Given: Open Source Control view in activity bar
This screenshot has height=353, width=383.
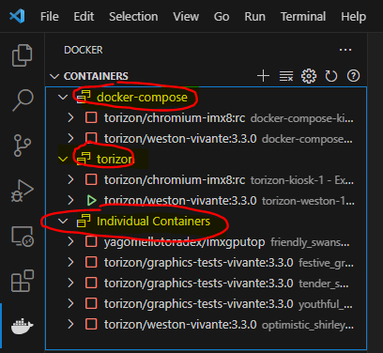Looking at the screenshot, I should click(x=23, y=146).
